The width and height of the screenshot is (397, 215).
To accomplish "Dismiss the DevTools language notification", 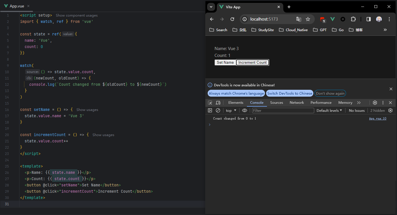I will [391, 89].
